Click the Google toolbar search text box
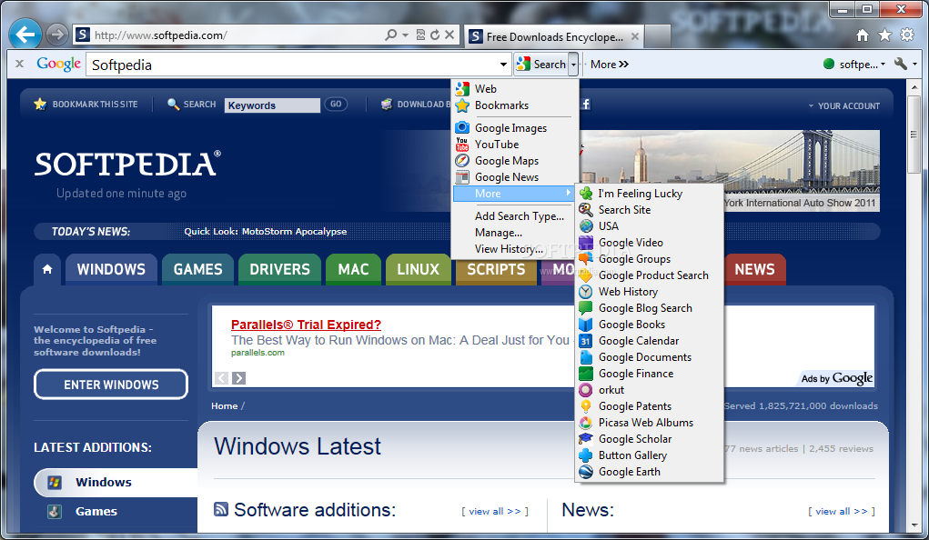Image resolution: width=929 pixels, height=540 pixels. pyautogui.click(x=294, y=65)
